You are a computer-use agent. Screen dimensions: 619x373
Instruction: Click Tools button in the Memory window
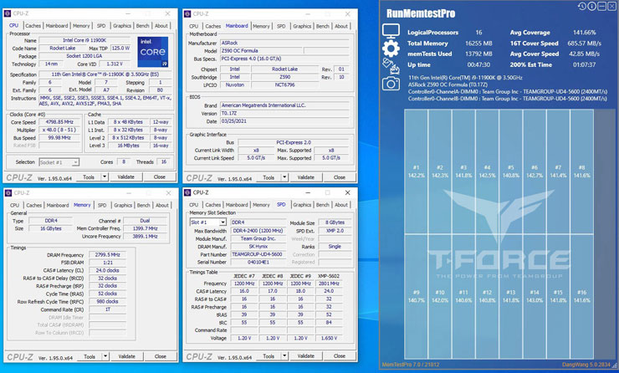90,356
